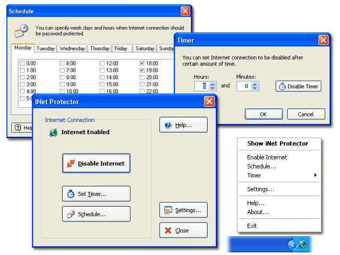
Task: Check the 15:00 hour checkbox
Action: click(102, 84)
